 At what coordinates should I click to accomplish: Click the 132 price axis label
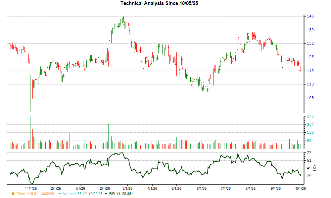(x=310, y=43)
